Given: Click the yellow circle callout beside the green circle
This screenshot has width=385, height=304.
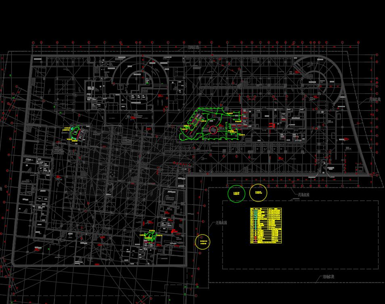Looking at the screenshot, I should point(258,193).
